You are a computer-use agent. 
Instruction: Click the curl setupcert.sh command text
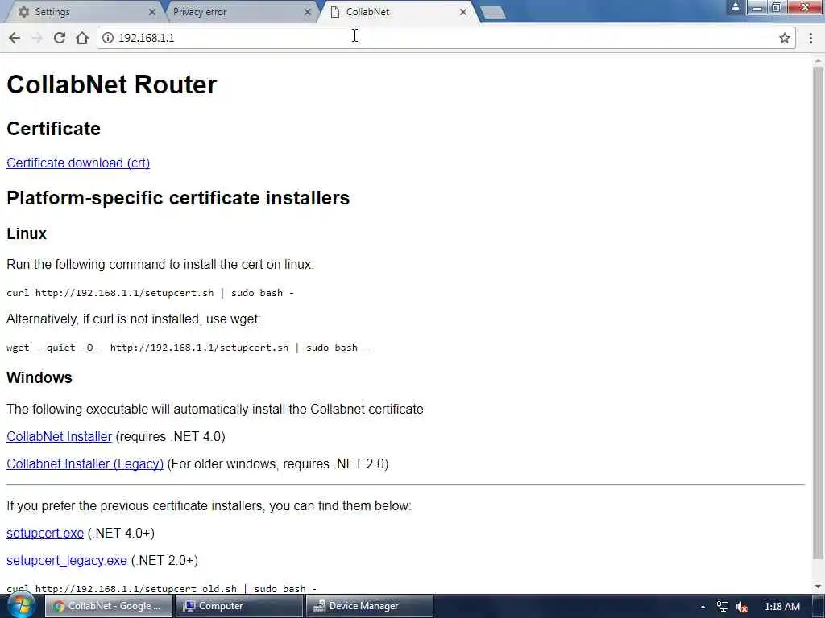pyautogui.click(x=150, y=293)
